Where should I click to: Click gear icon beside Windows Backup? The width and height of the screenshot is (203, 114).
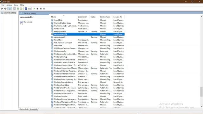pyautogui.click(x=52, y=57)
